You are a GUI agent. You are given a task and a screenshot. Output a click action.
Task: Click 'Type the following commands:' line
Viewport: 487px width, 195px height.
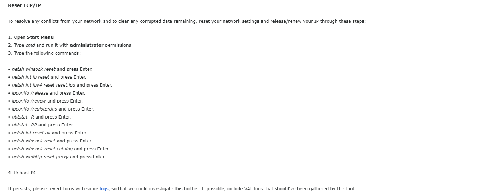point(47,53)
